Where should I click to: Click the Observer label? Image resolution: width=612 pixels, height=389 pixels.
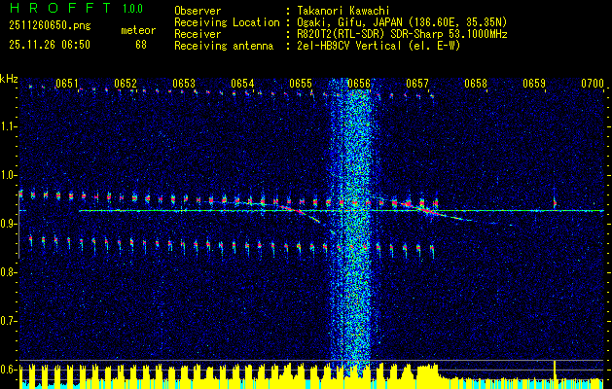coord(198,11)
